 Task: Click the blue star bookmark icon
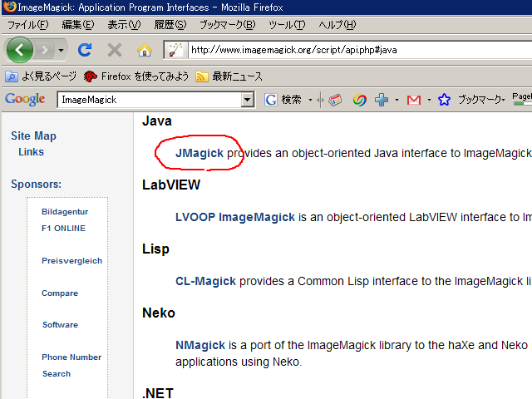point(444,100)
